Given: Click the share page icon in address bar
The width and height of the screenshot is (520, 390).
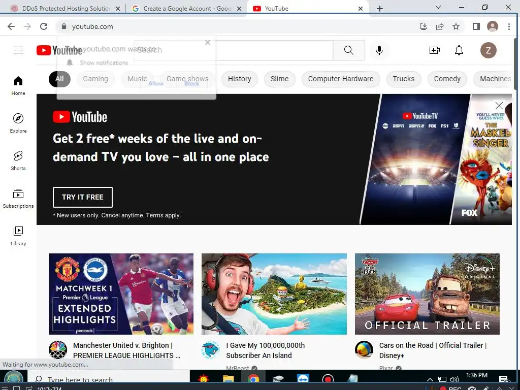Looking at the screenshot, I should (440, 26).
